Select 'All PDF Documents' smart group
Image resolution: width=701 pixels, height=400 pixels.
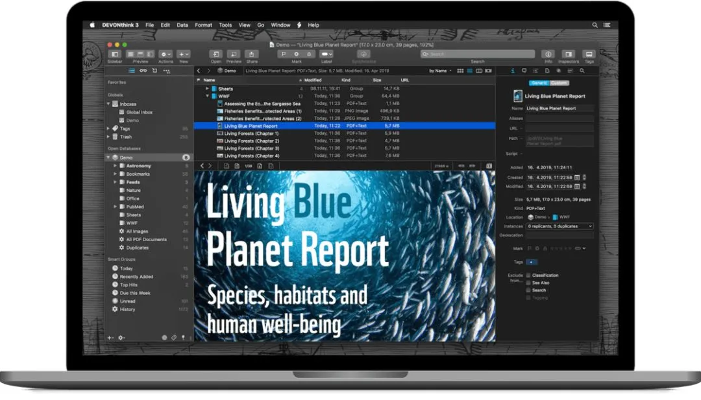click(146, 239)
